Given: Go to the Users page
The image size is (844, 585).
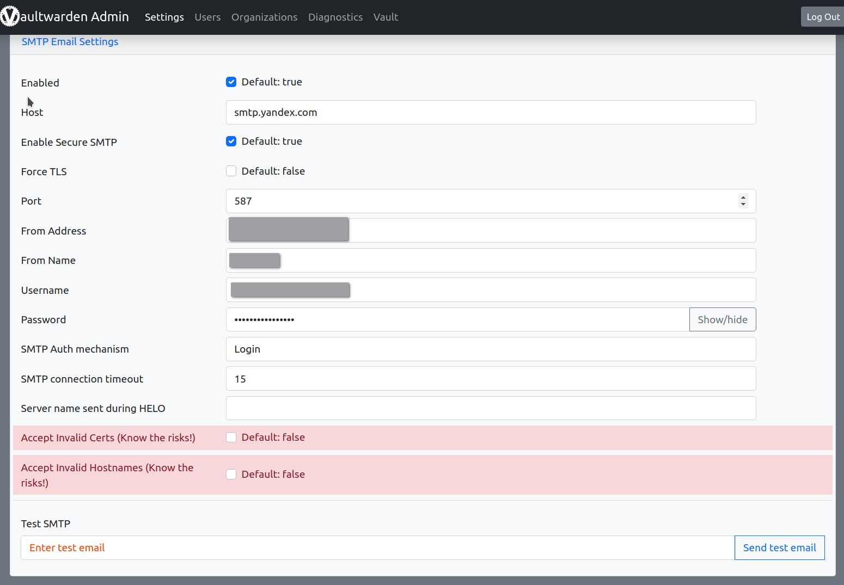Looking at the screenshot, I should (207, 17).
